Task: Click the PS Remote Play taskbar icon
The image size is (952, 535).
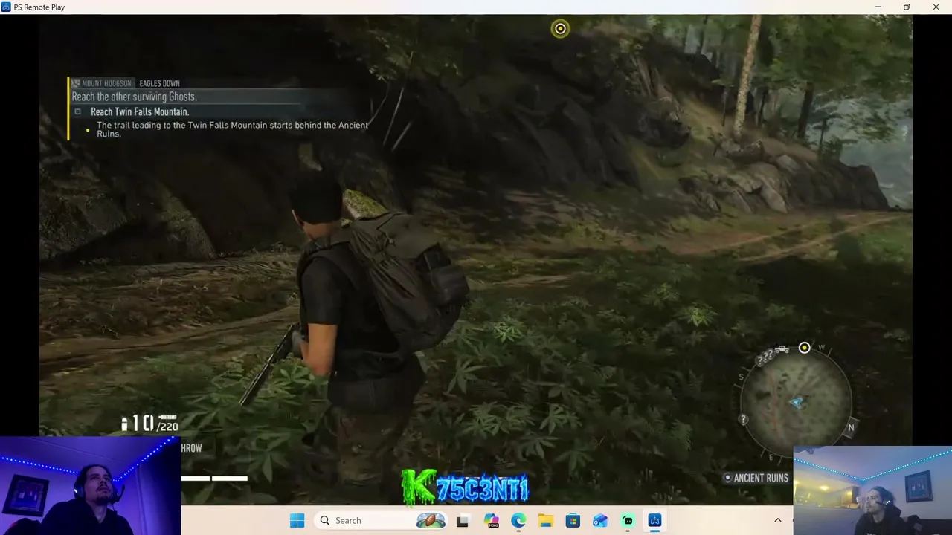Action: point(654,520)
